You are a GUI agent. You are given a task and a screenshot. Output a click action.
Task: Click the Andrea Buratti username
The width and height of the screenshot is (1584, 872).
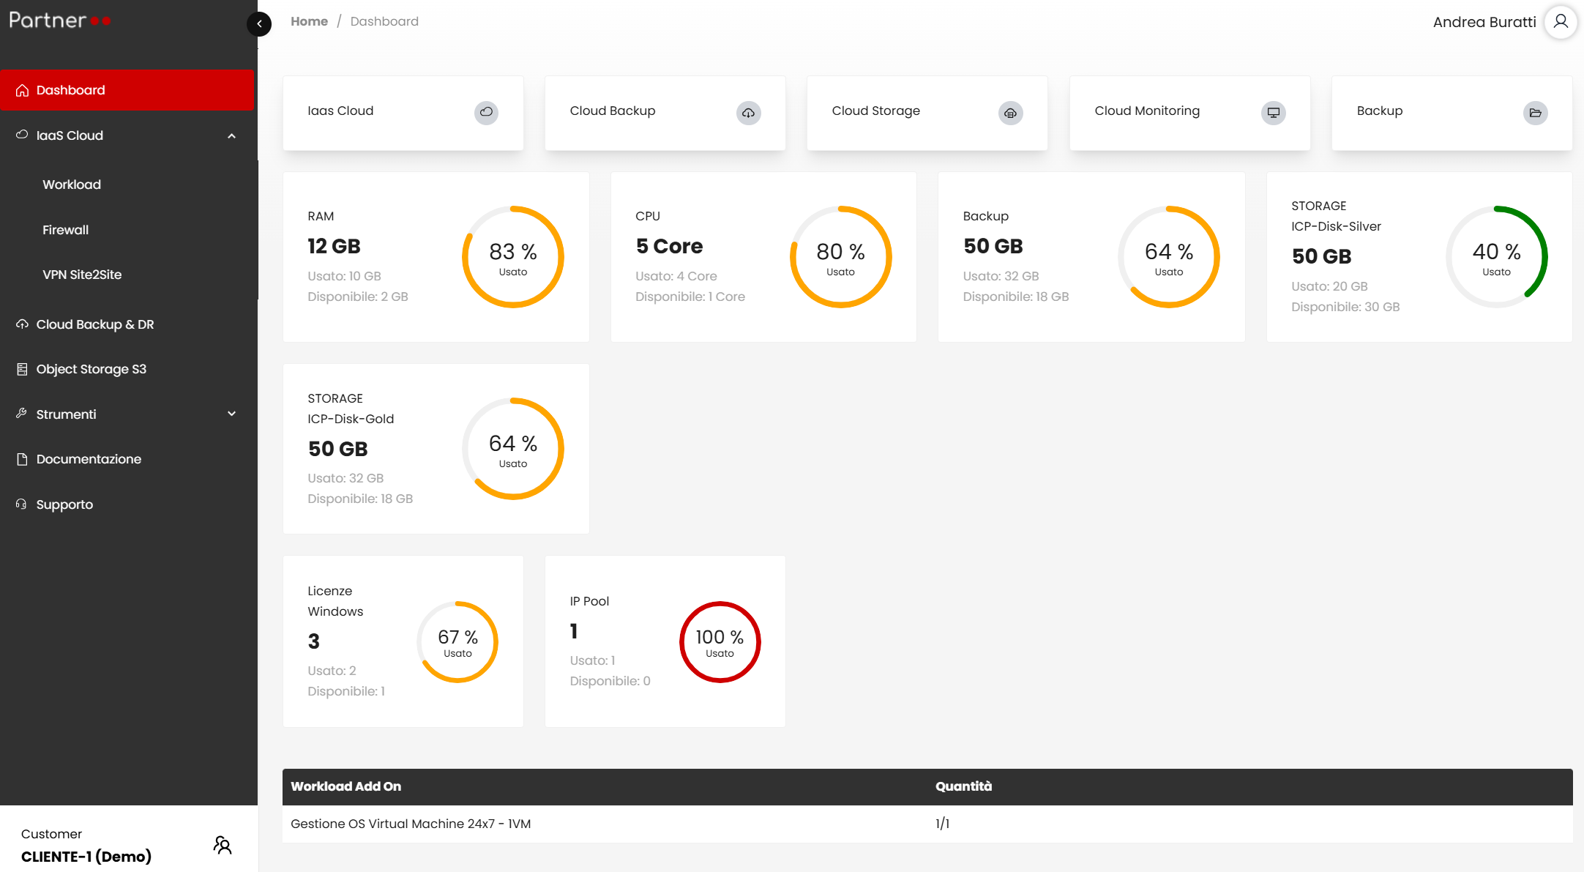pos(1484,22)
